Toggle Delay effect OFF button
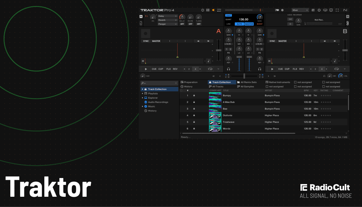Image resolution: width=362 pixels, height=207 pixels. 182,24
